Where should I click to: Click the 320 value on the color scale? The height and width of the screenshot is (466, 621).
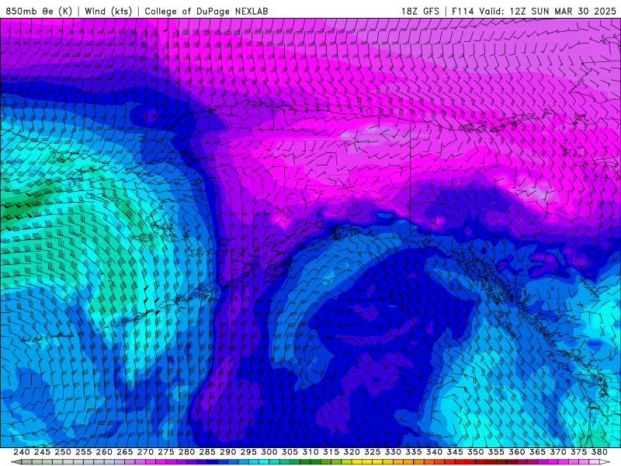(352, 452)
